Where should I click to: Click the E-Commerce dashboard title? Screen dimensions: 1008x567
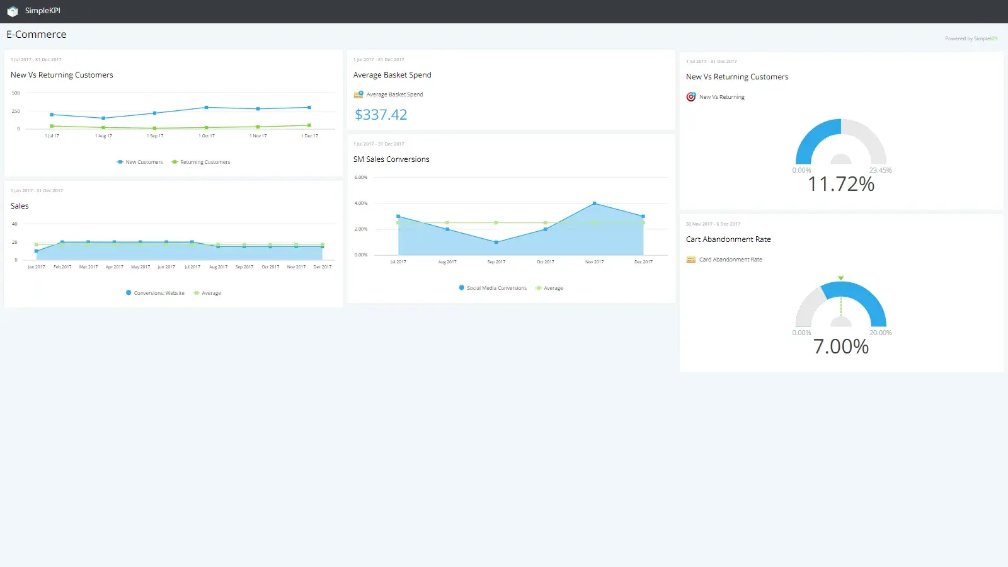[x=37, y=35]
